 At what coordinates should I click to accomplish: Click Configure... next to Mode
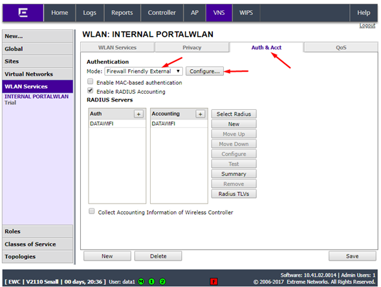point(204,71)
